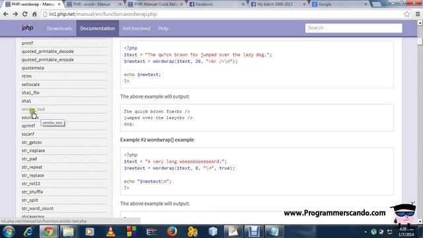
Task: Switch to Google Chrome on the taskbar
Action: point(48,231)
